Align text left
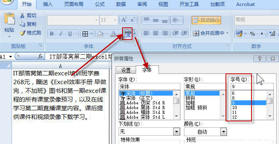The height and width of the screenshot is (144, 279). 146,33
